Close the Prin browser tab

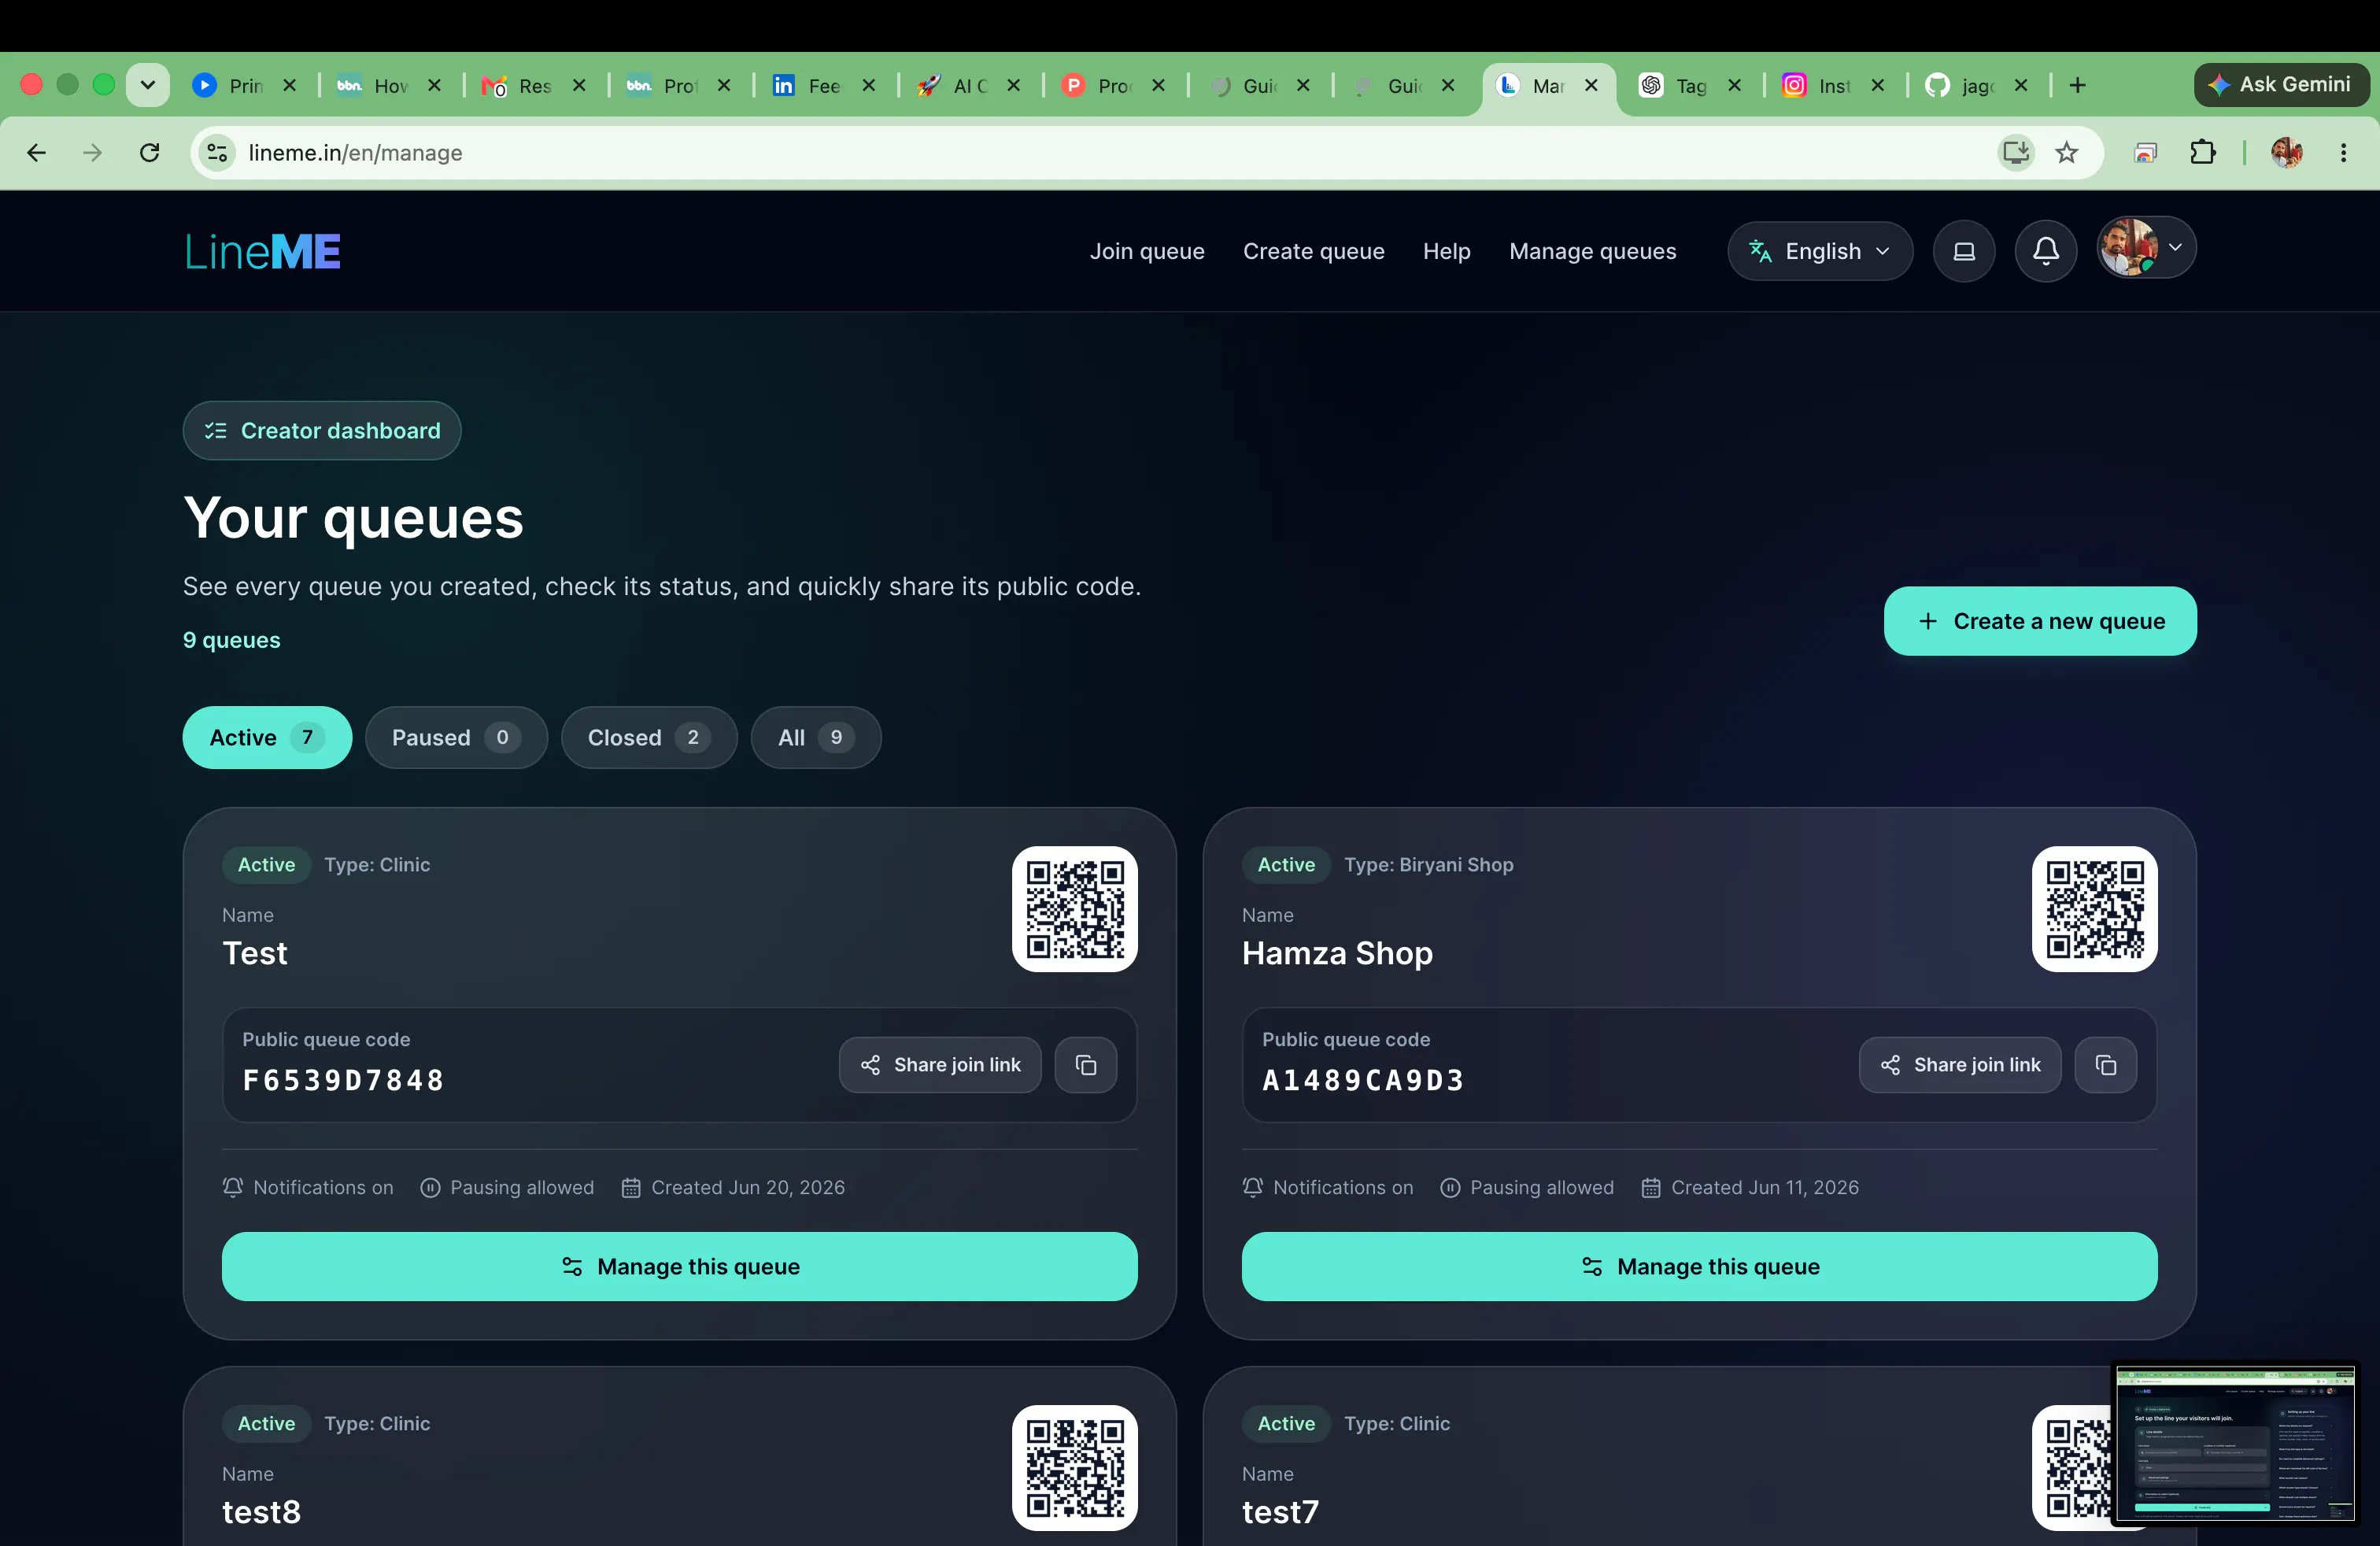[x=290, y=85]
